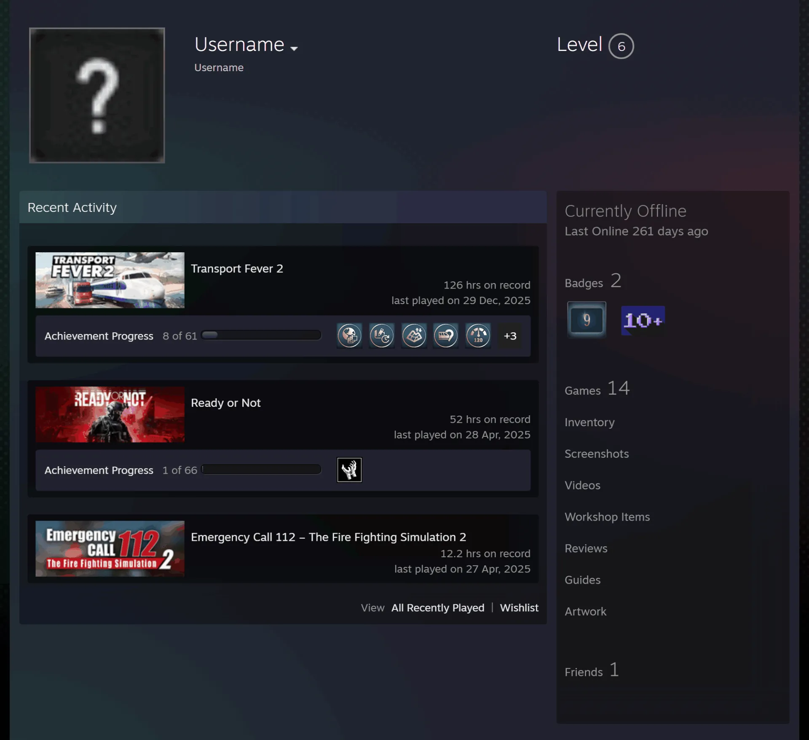Image resolution: width=809 pixels, height=740 pixels.
Task: Open the Wishlist link
Action: pyautogui.click(x=519, y=608)
